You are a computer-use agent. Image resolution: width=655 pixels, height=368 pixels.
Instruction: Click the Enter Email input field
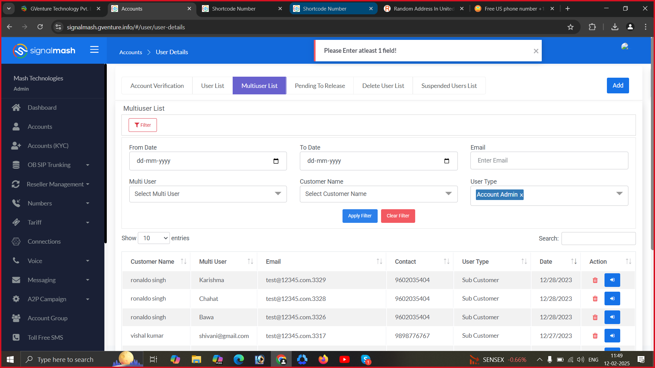click(x=549, y=160)
